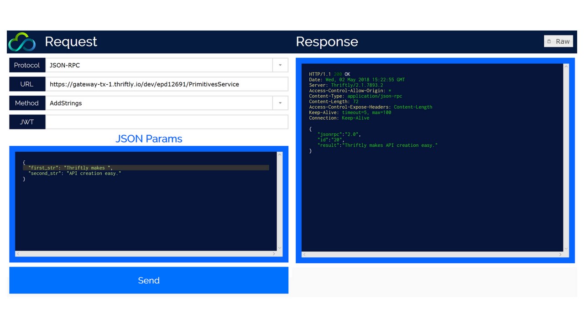Screen dimensions: 584x328
Task: Click the JWT field label
Action: (x=27, y=122)
